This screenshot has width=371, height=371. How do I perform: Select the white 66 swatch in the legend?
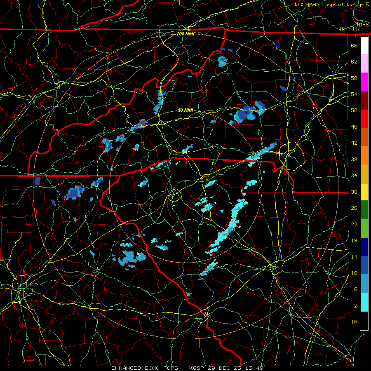[x=364, y=45]
